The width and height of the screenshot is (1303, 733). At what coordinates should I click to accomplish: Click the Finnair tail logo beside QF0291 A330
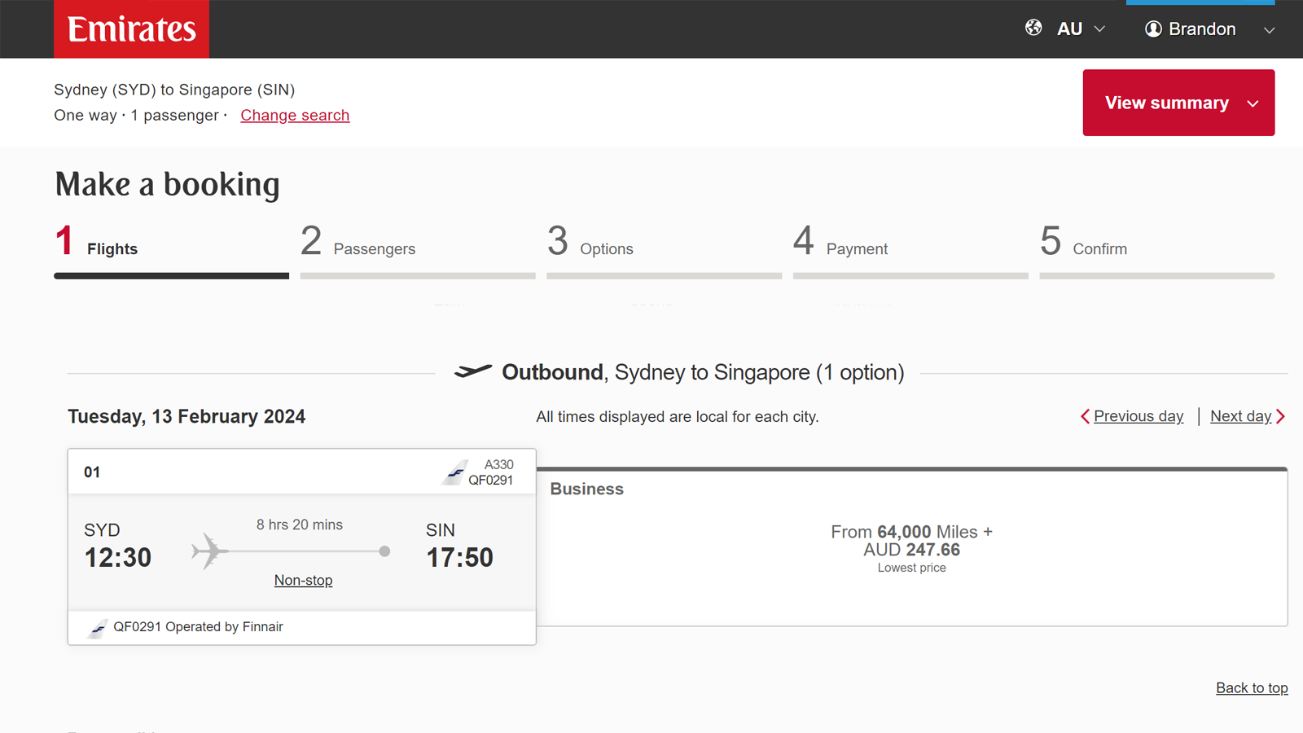[454, 472]
